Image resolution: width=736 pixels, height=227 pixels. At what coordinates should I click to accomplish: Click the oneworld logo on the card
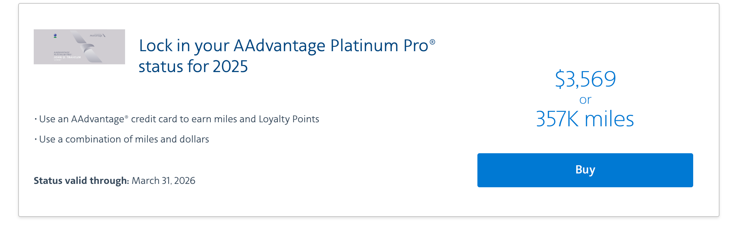[x=55, y=35]
